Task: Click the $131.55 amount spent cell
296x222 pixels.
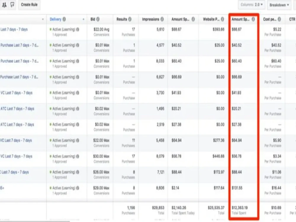Action: pos(237,188)
